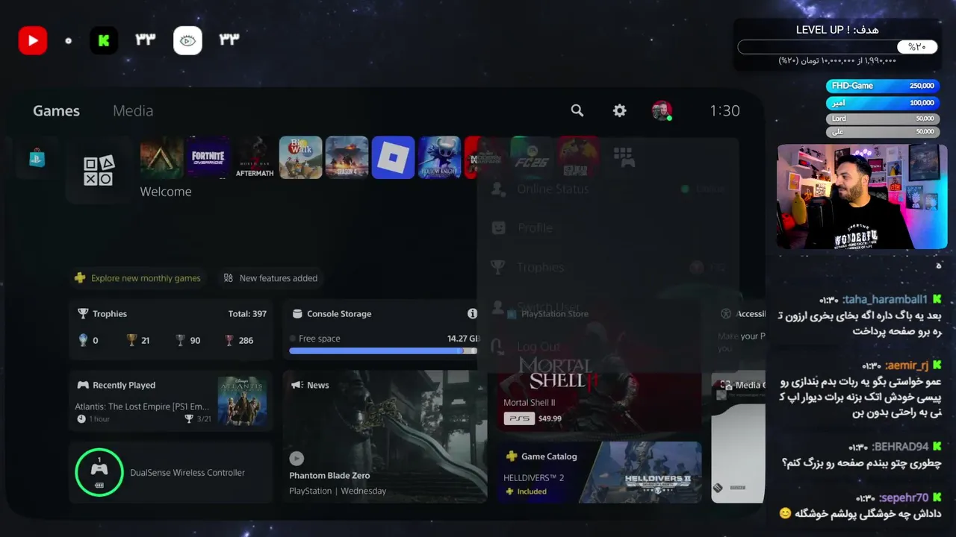Image resolution: width=956 pixels, height=537 pixels.
Task: Select the Hollow Knight game tile
Action: click(439, 157)
